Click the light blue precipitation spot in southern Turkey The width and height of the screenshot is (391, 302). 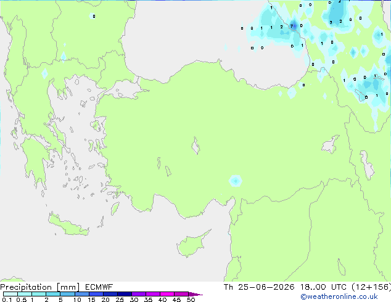coord(236,181)
